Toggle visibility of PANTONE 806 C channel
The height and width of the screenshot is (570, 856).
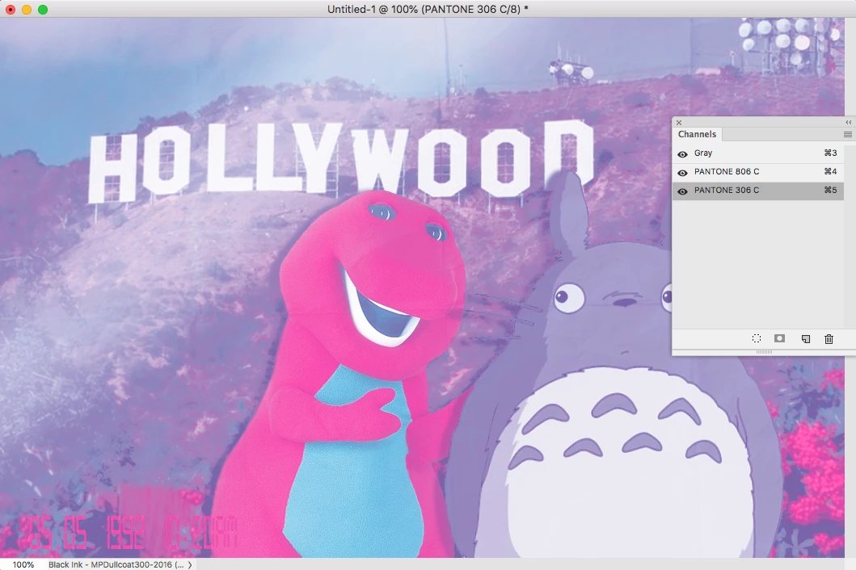(x=682, y=173)
